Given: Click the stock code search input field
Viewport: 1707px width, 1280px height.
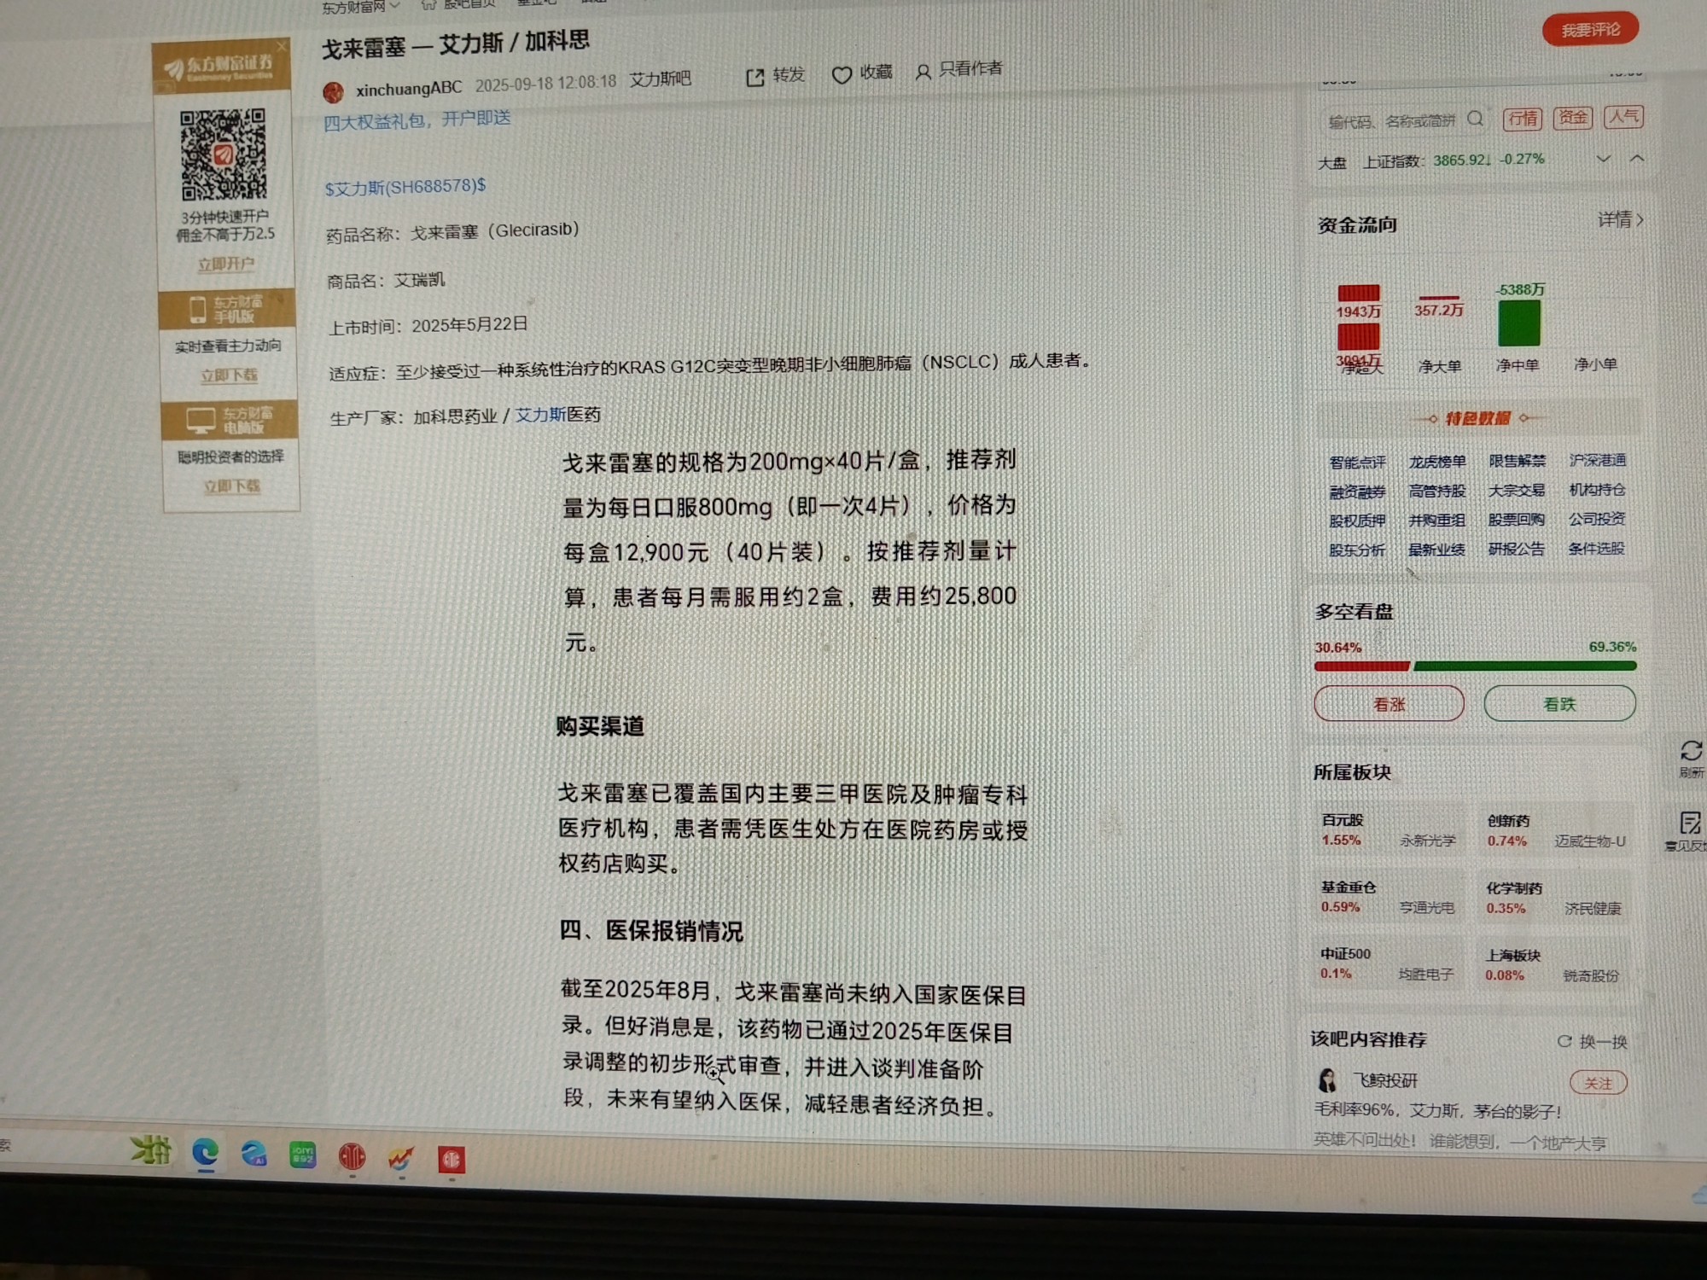Looking at the screenshot, I should point(1393,121).
